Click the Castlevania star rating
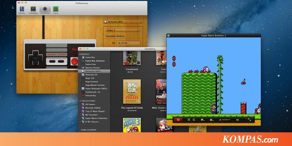 point(132,72)
